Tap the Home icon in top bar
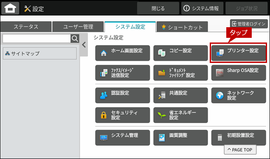 point(10,8)
